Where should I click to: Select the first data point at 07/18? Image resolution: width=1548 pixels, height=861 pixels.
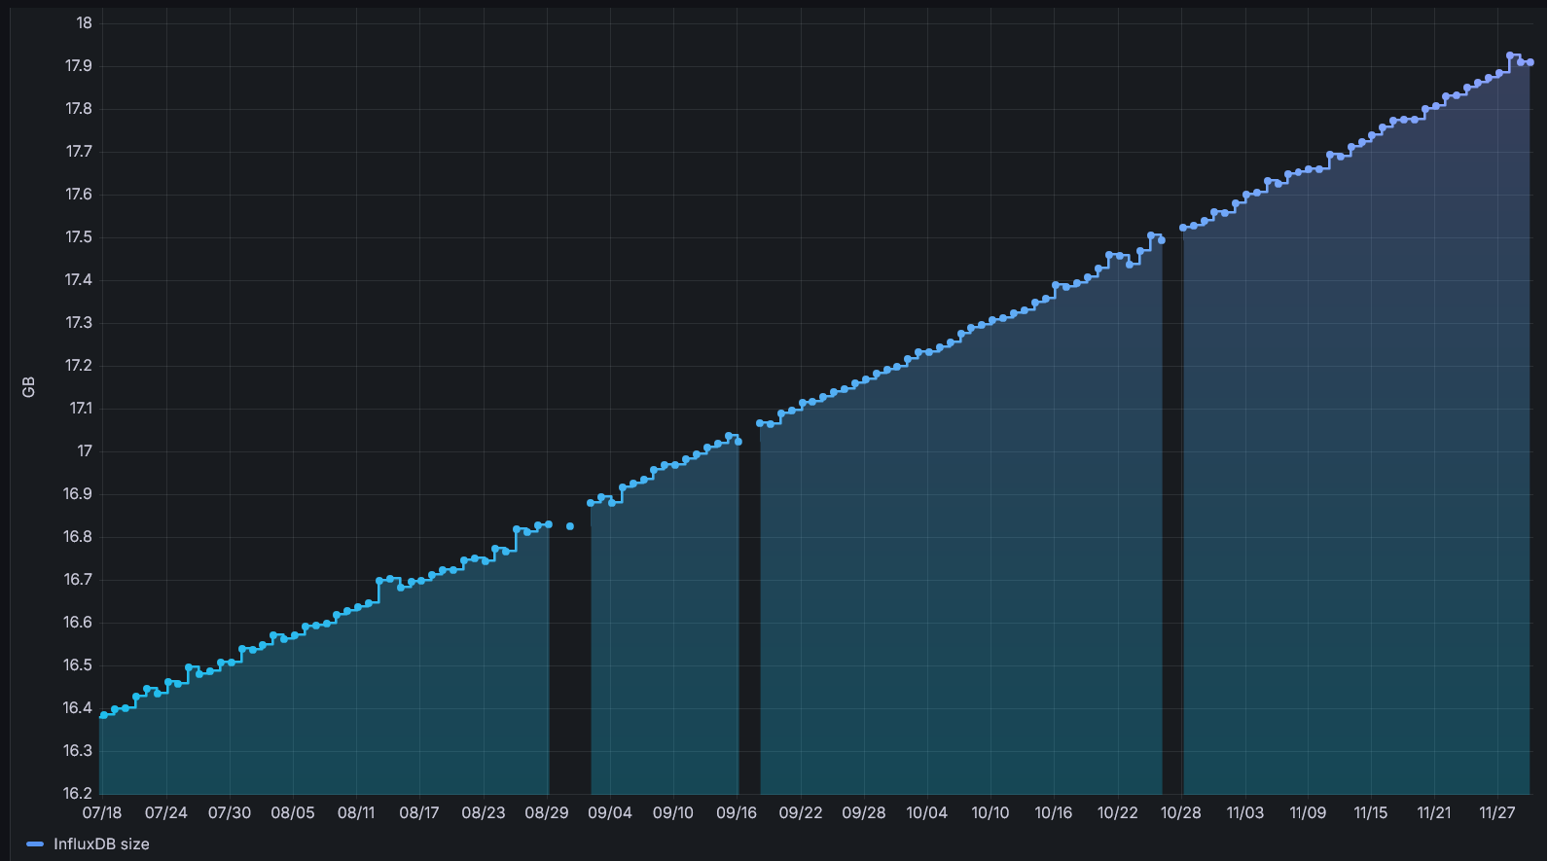(x=104, y=715)
